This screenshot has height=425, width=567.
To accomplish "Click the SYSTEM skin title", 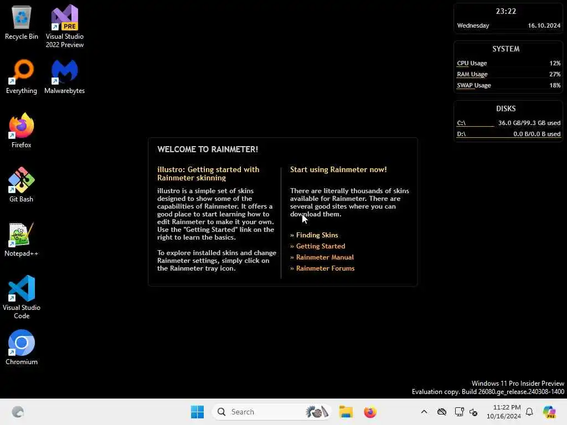I will [506, 49].
